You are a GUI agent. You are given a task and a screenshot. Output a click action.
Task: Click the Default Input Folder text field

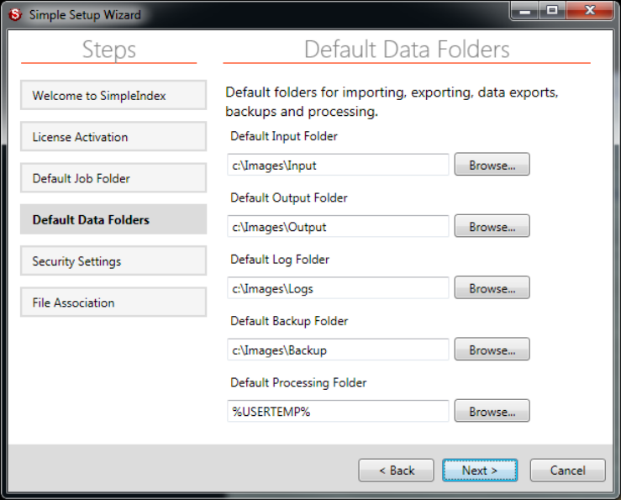[x=338, y=166]
